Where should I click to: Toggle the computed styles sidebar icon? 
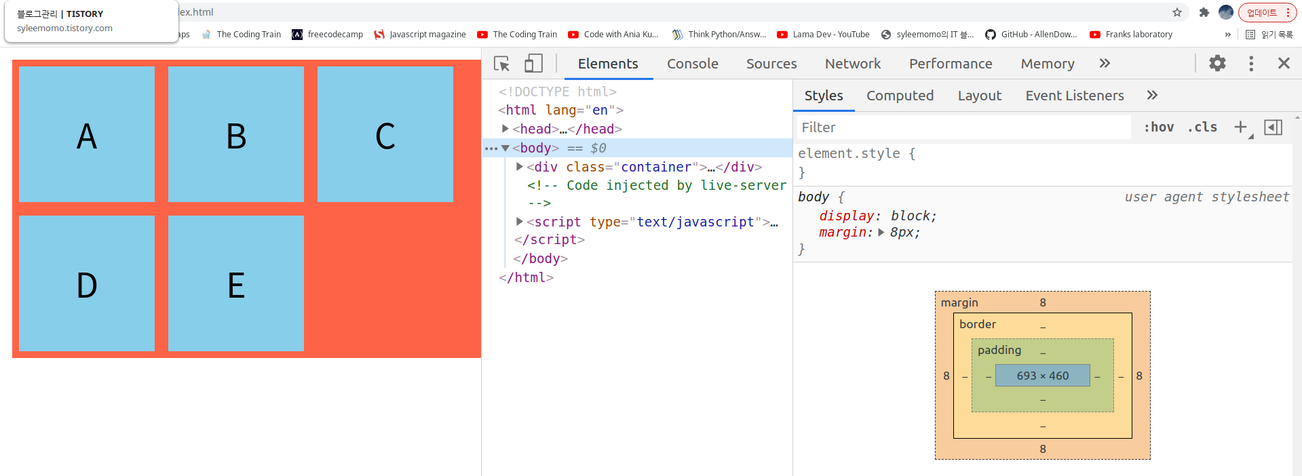click(1274, 127)
